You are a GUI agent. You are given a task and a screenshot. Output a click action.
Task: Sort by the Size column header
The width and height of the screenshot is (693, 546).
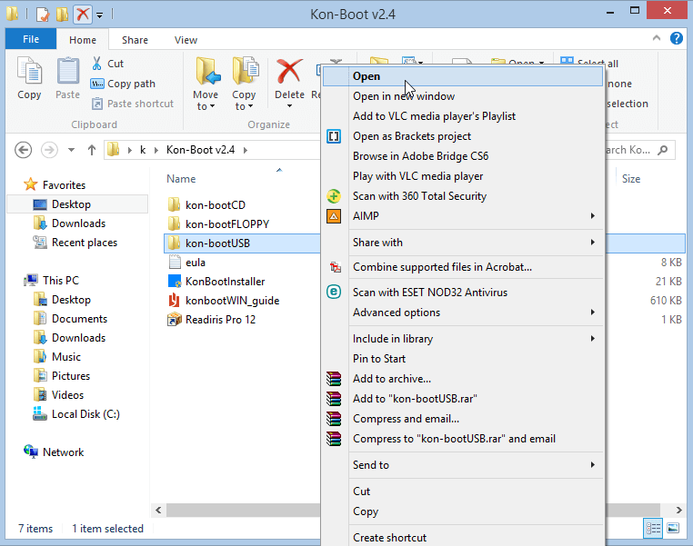(x=631, y=179)
